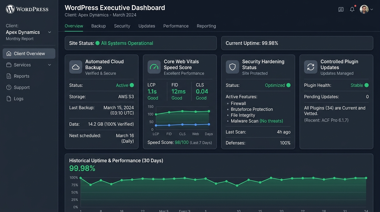The height and width of the screenshot is (212, 380).
Task: Click the Logs file icon
Action: point(9,99)
